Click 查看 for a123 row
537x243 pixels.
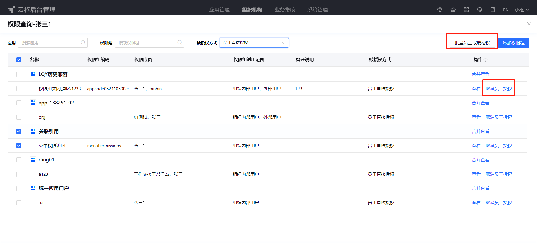pos(476,174)
